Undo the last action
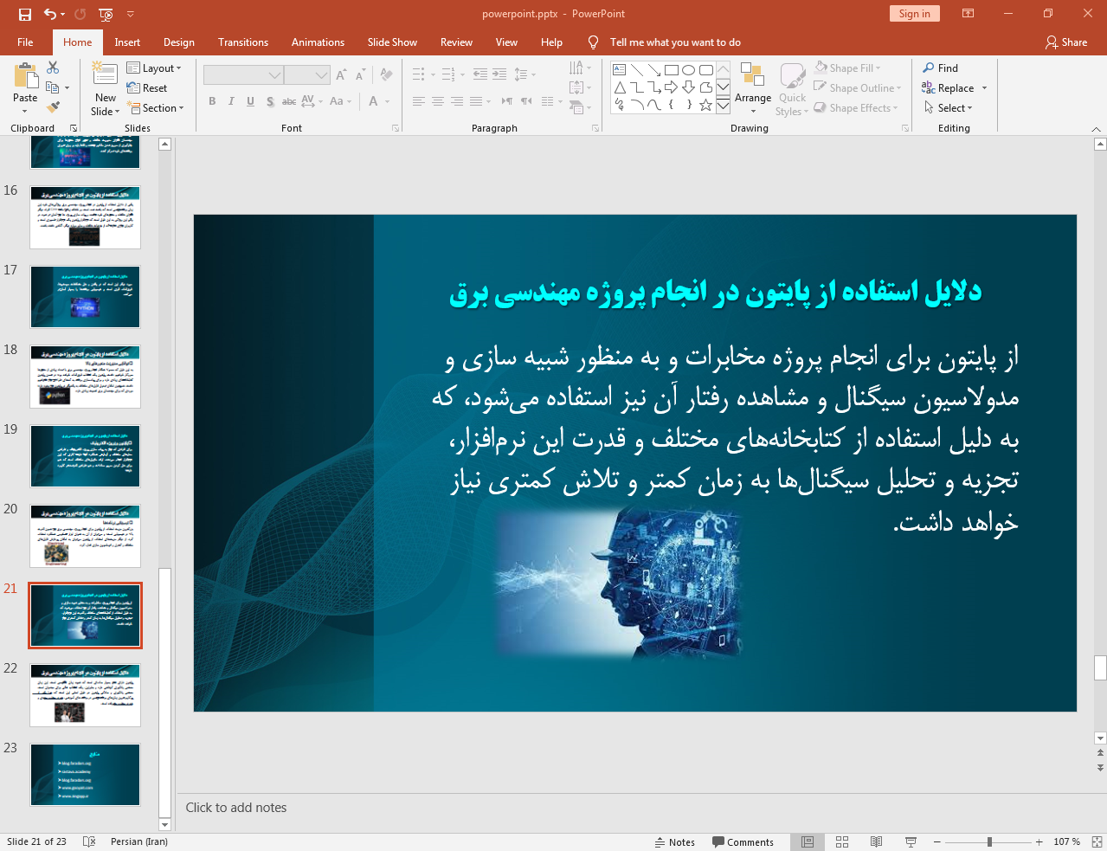The image size is (1107, 851). pyautogui.click(x=50, y=14)
